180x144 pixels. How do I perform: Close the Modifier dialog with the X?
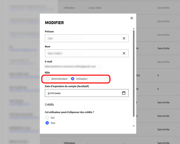[131, 18]
